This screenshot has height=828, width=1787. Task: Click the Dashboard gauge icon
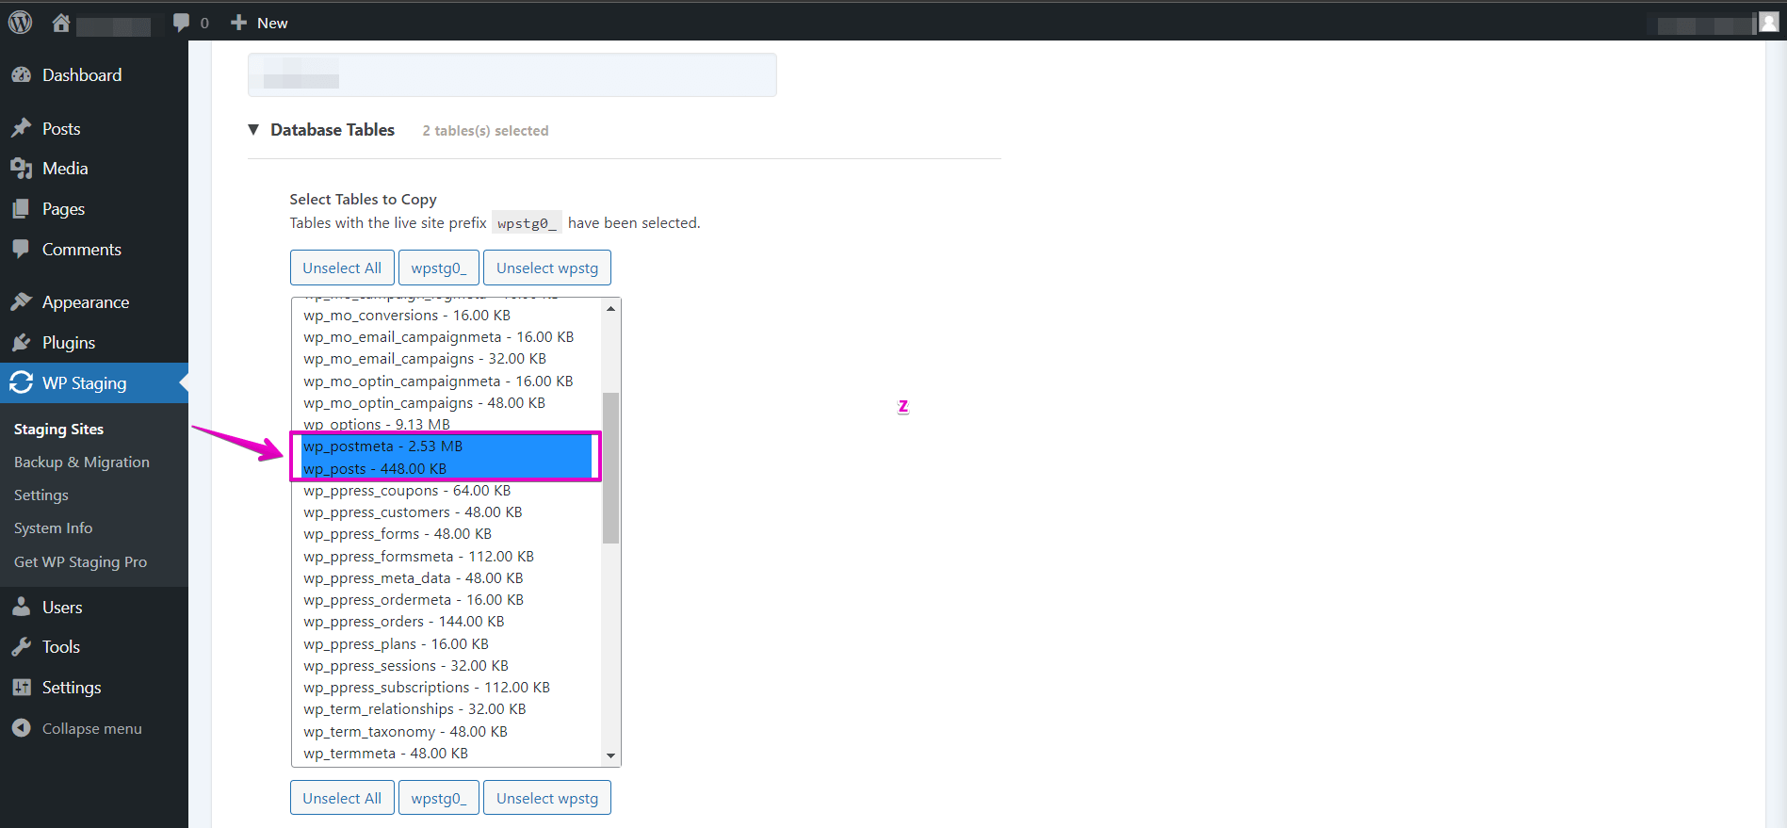[22, 75]
